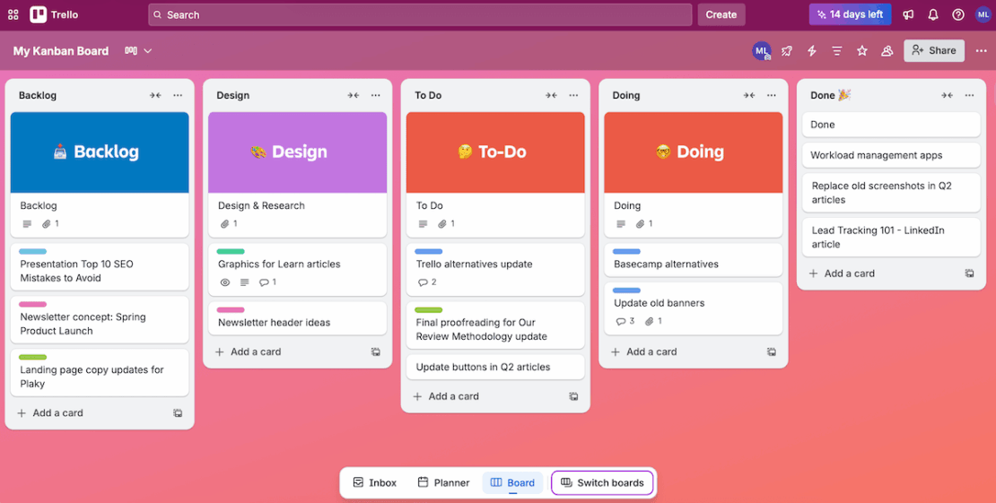
Task: Click attachment icon on Update old banners card
Action: pyautogui.click(x=649, y=321)
